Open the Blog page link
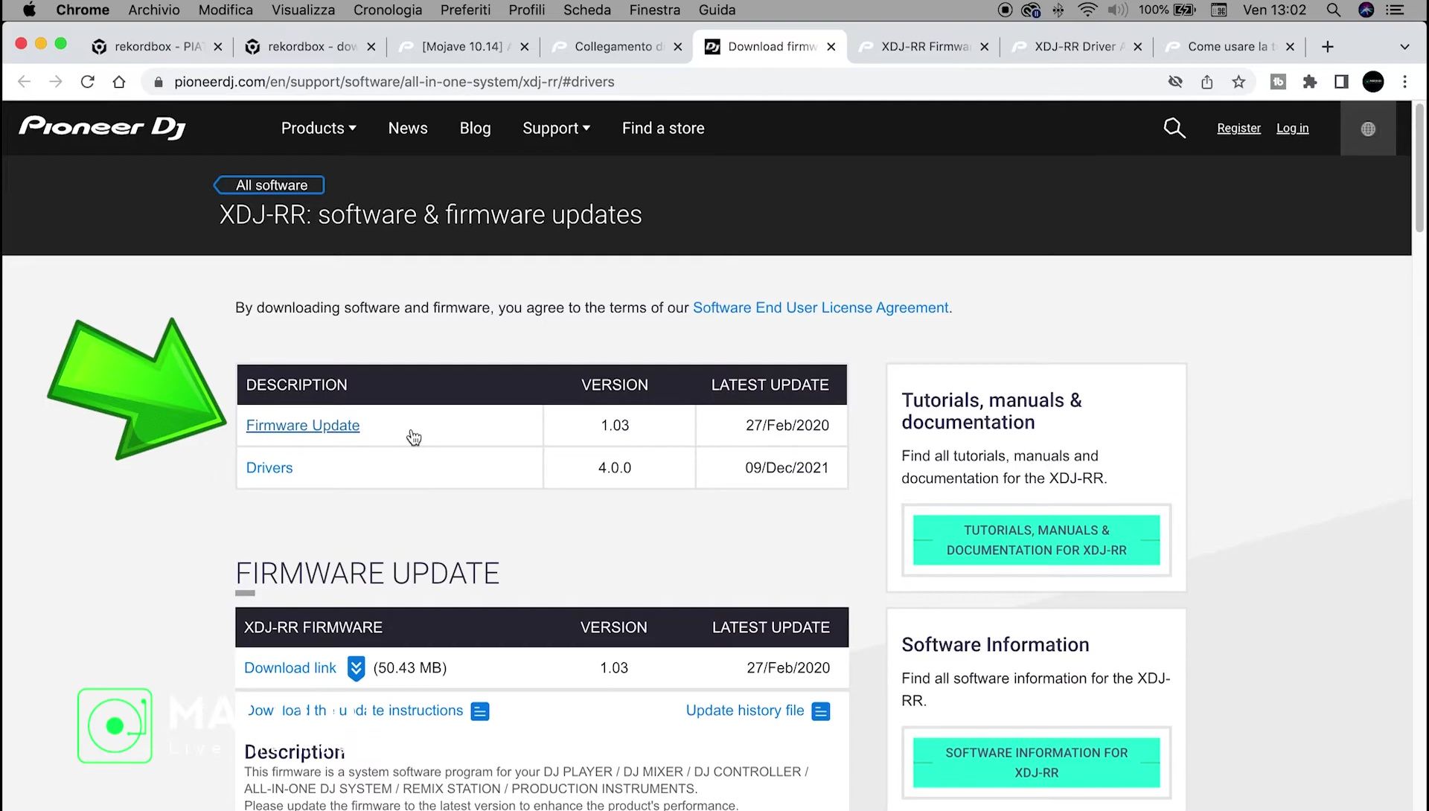 pos(475,128)
